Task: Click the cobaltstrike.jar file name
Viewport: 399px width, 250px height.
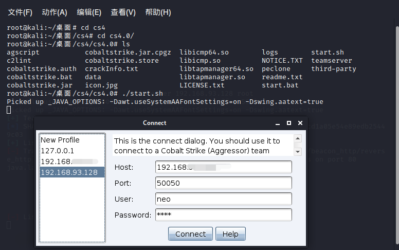Action: tap(40, 85)
